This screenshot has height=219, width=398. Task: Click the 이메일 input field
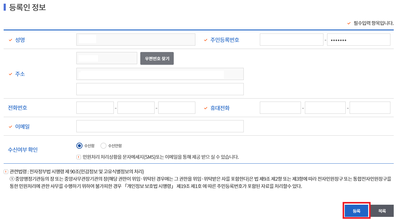[160, 126]
